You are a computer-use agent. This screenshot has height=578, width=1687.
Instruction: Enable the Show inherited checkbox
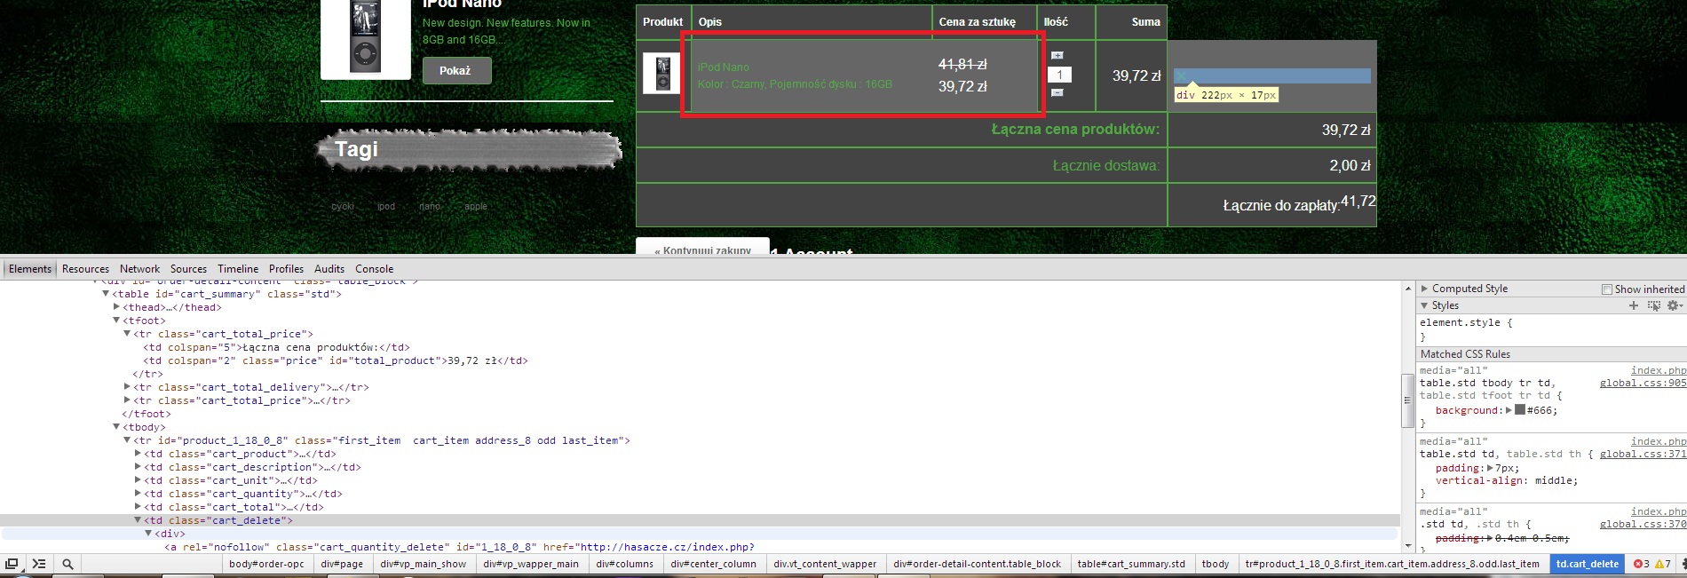tap(1606, 289)
